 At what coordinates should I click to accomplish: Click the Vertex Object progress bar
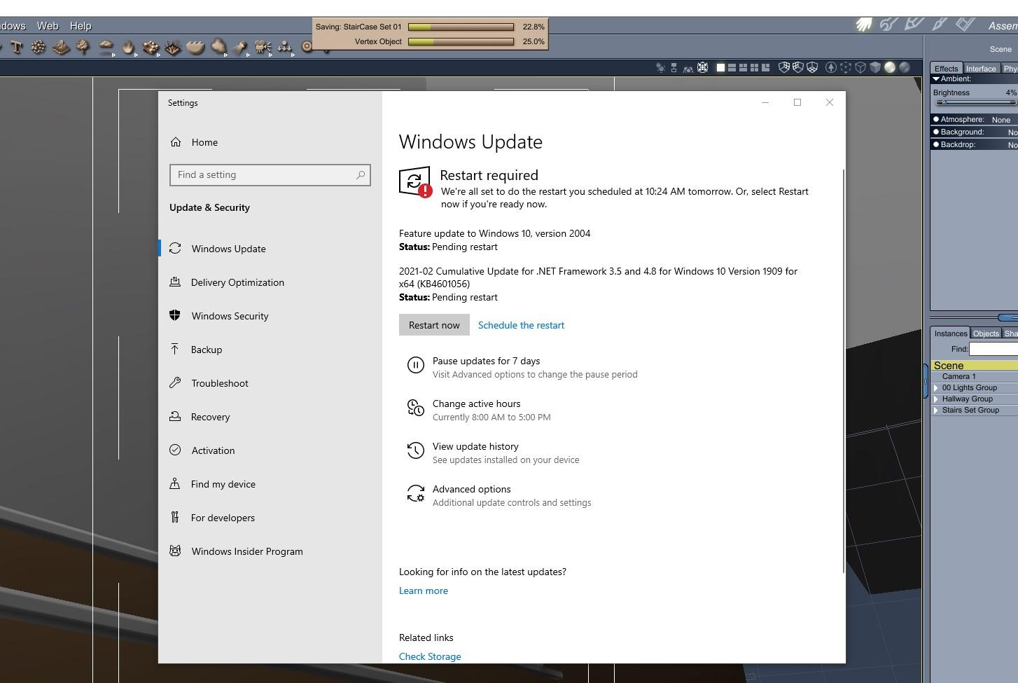click(x=461, y=41)
